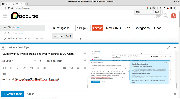Open the chat bubble icon in the header
The height and width of the screenshot is (99, 180).
pyautogui.click(x=158, y=16)
